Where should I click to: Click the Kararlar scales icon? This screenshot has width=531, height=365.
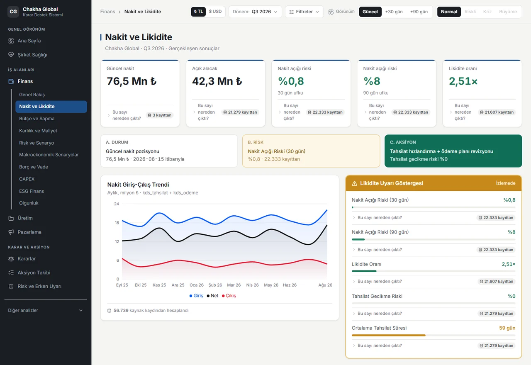11,259
